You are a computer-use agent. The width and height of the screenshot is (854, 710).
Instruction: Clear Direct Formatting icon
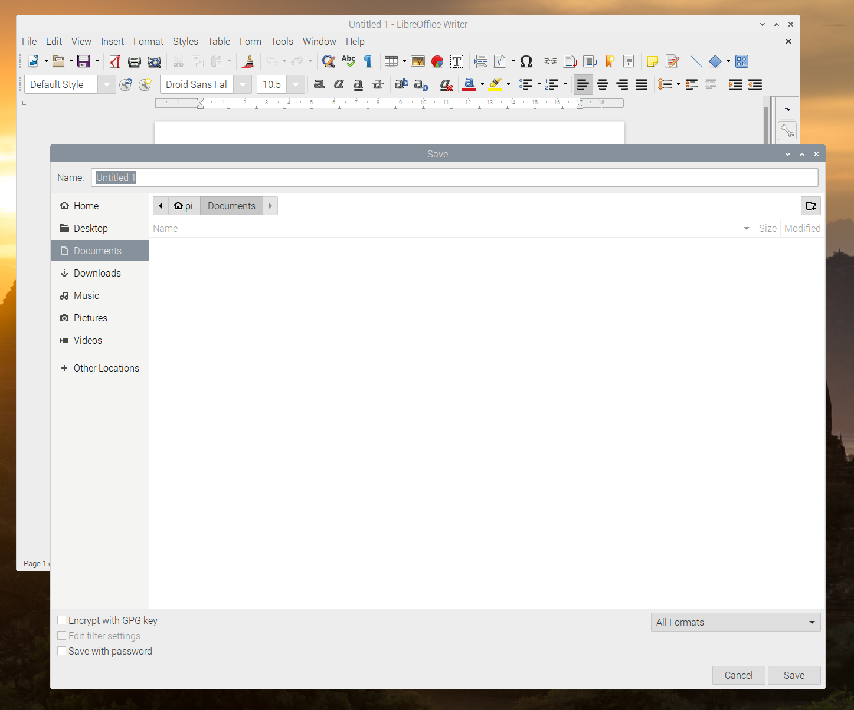(x=446, y=84)
